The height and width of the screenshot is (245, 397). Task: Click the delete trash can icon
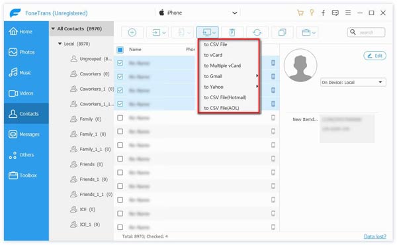pos(232,32)
